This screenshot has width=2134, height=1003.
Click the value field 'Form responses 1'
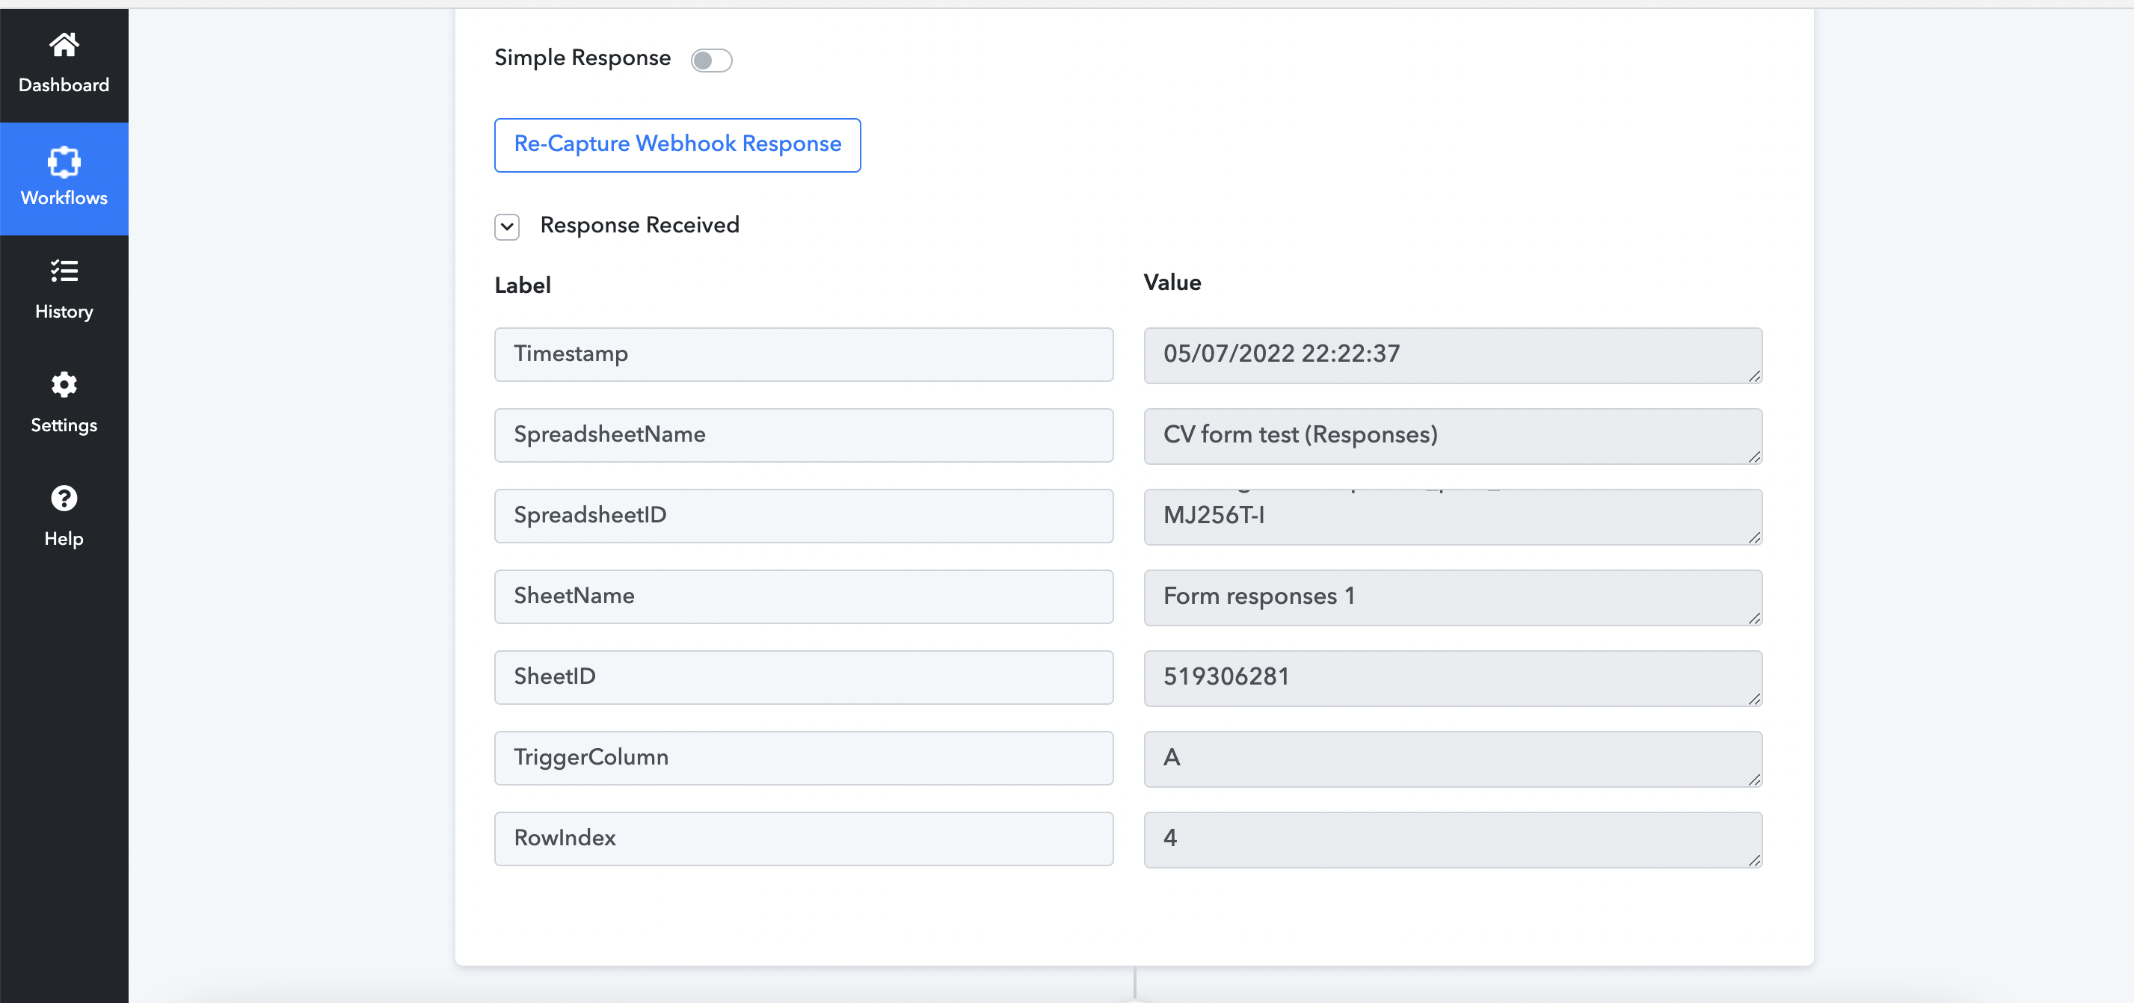[1453, 597]
